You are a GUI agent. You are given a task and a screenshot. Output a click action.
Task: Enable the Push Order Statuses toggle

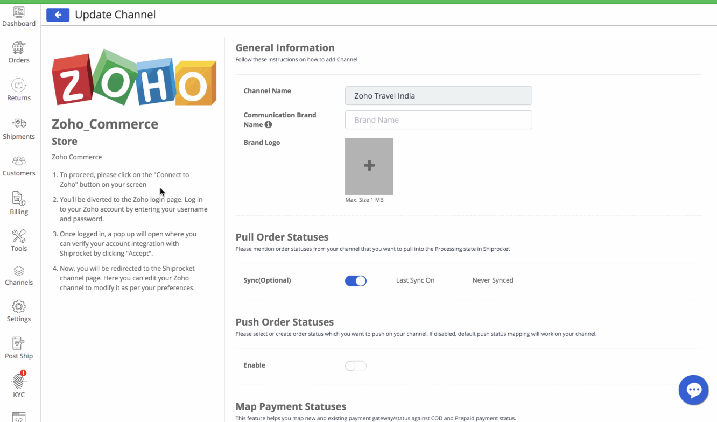(x=356, y=366)
